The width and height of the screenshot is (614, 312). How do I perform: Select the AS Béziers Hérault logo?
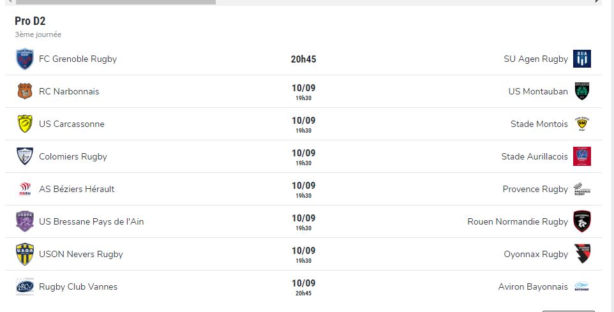pyautogui.click(x=25, y=189)
